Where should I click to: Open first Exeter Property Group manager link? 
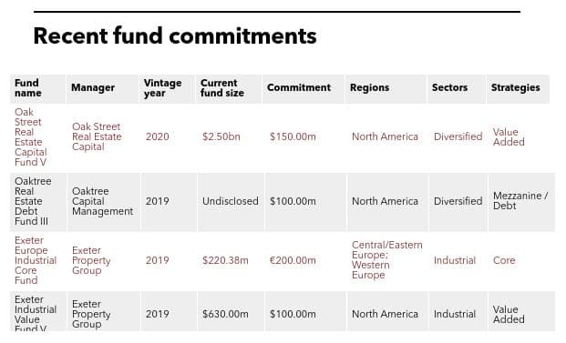[x=91, y=260]
